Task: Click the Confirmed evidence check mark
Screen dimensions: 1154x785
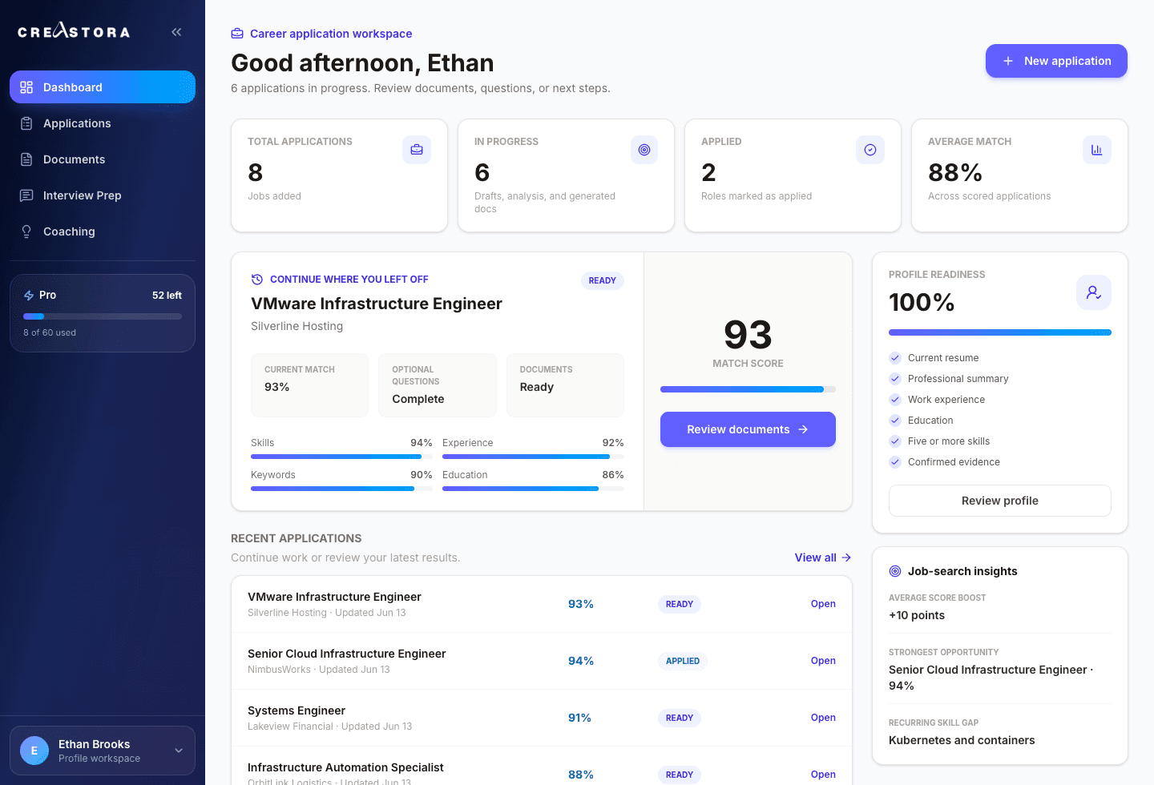Action: [895, 462]
